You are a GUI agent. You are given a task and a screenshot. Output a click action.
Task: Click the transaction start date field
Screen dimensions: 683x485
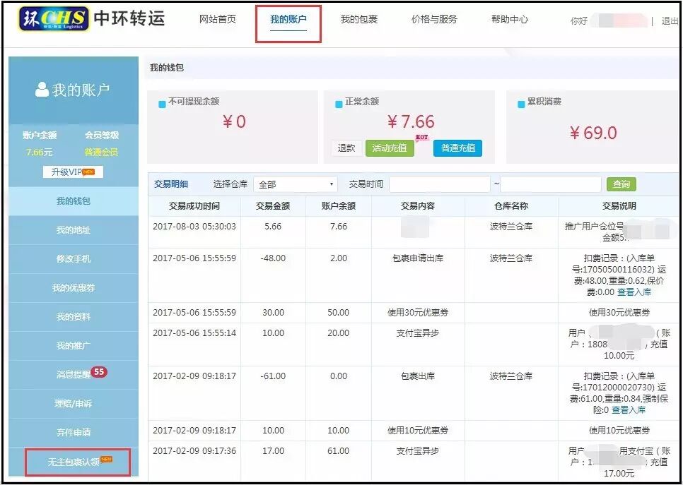pyautogui.click(x=440, y=184)
